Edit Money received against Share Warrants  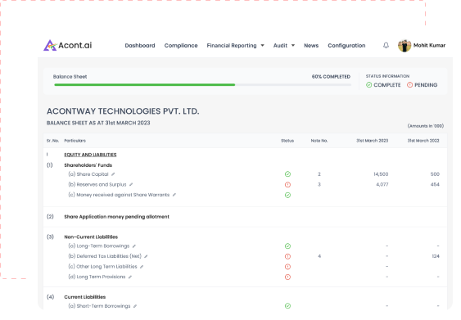(x=174, y=195)
